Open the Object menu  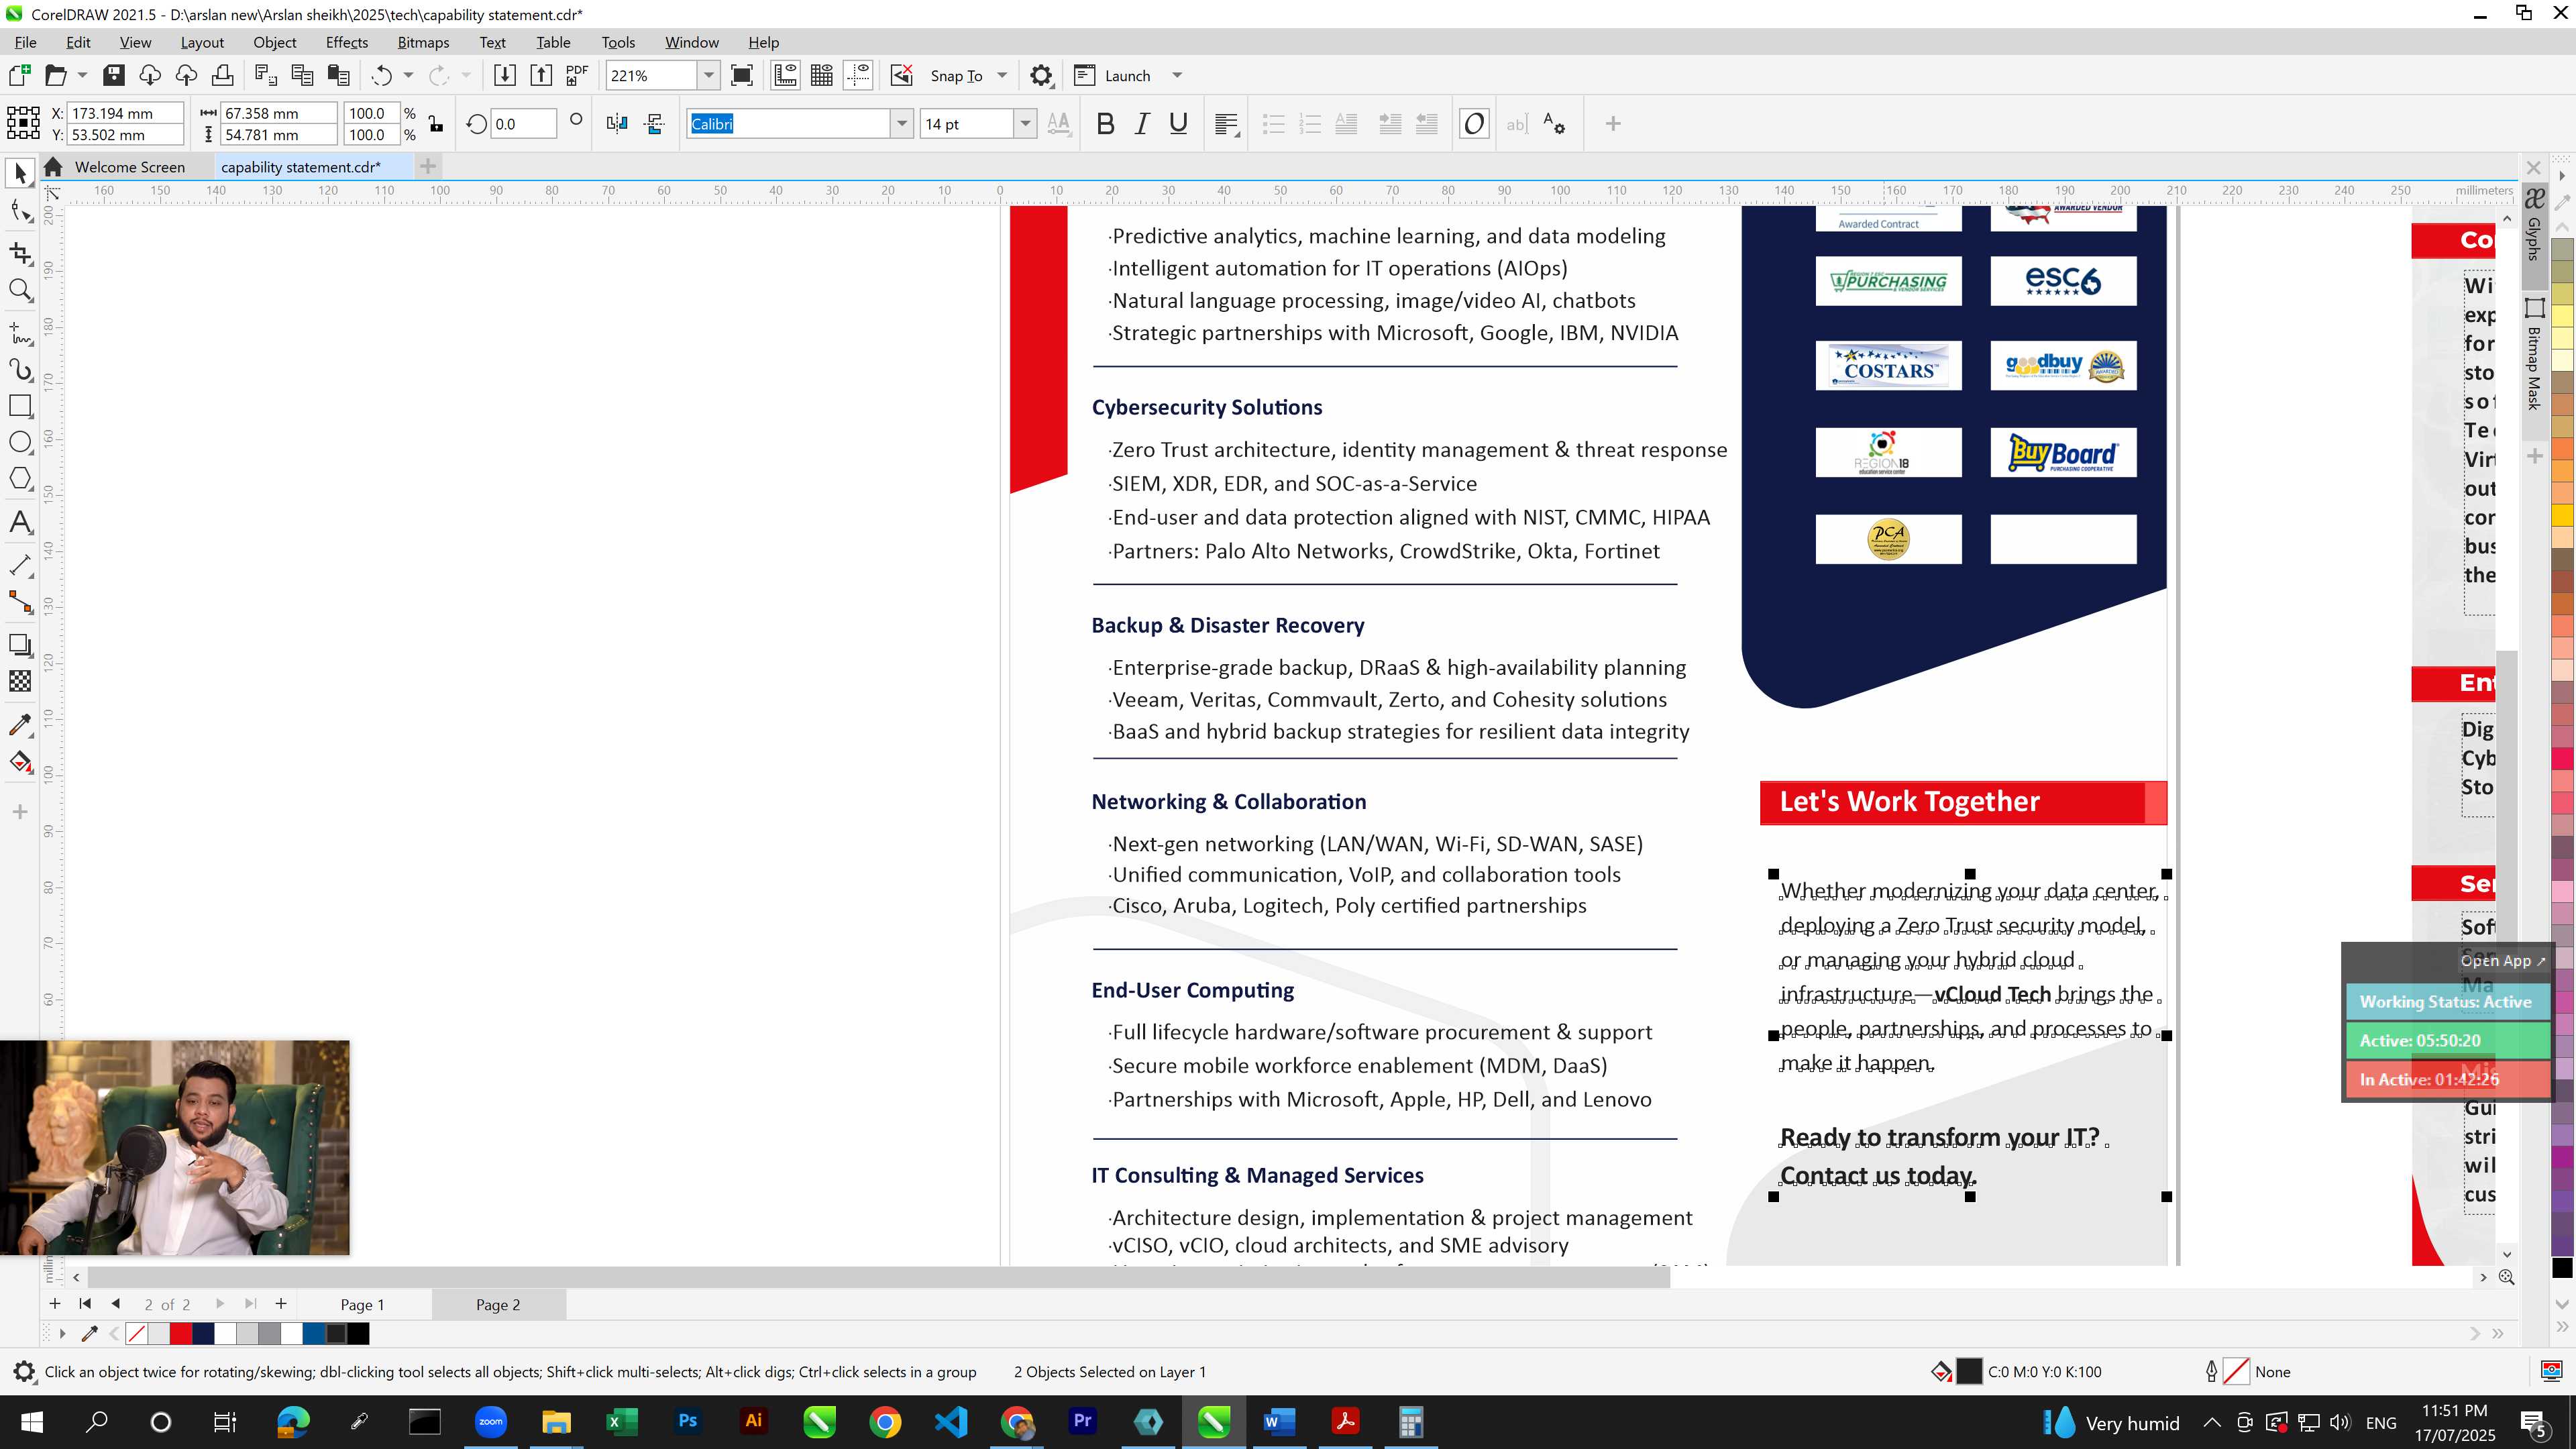click(274, 42)
